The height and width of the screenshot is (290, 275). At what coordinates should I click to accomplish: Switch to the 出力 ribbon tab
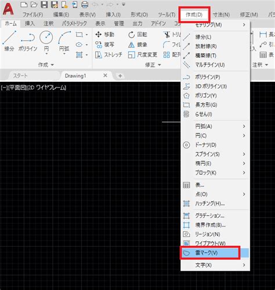coord(137,24)
